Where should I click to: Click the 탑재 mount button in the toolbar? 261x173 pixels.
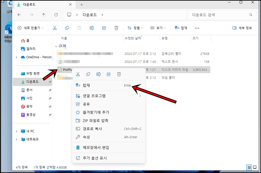pyautogui.click(x=181, y=28)
